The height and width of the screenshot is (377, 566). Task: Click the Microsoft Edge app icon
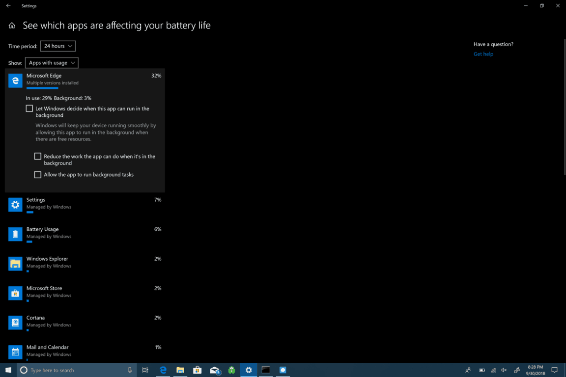tap(15, 81)
